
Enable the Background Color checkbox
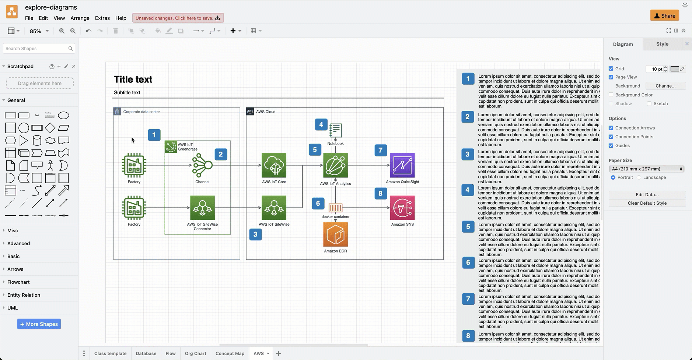(612, 95)
